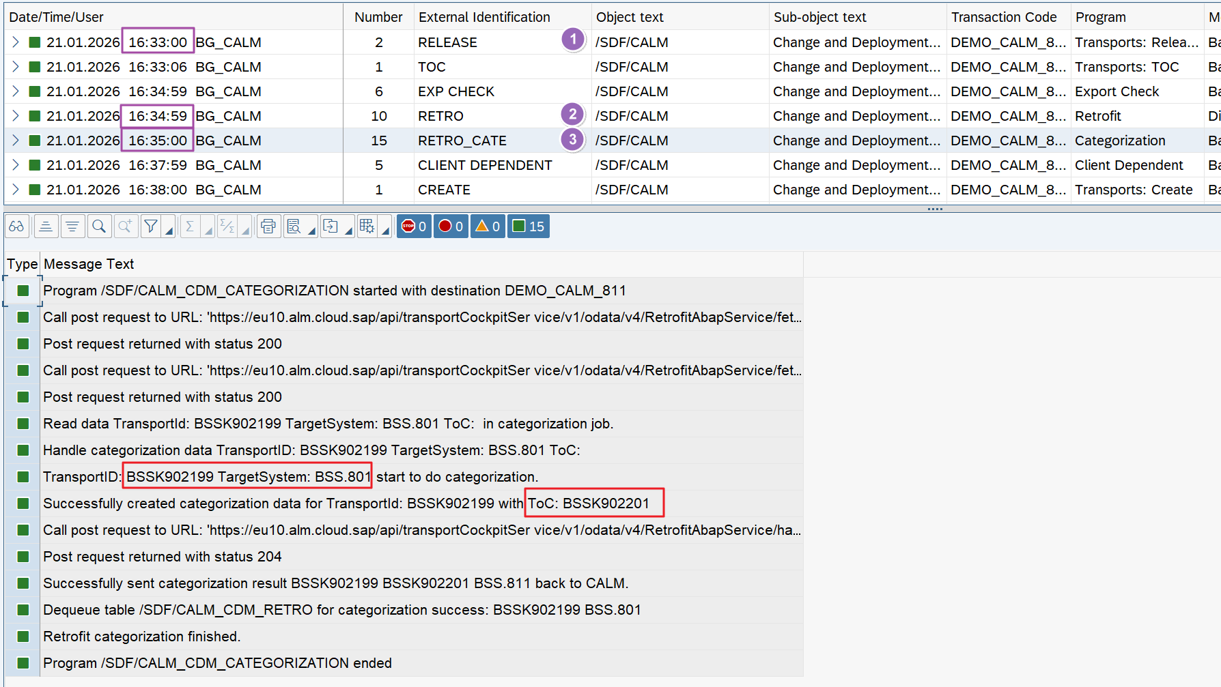Open the filter dropdown arrow
The height and width of the screenshot is (687, 1221).
click(169, 231)
